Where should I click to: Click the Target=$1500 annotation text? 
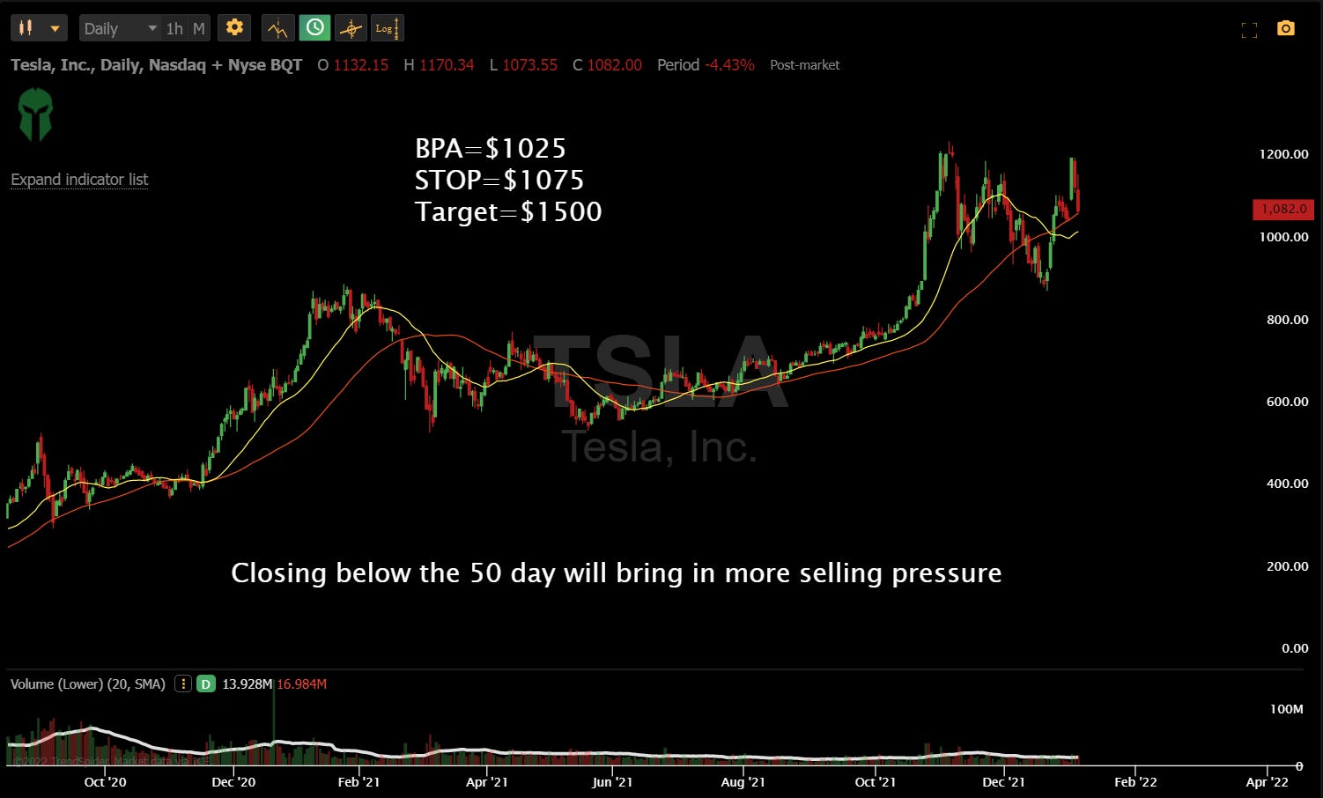[508, 211]
